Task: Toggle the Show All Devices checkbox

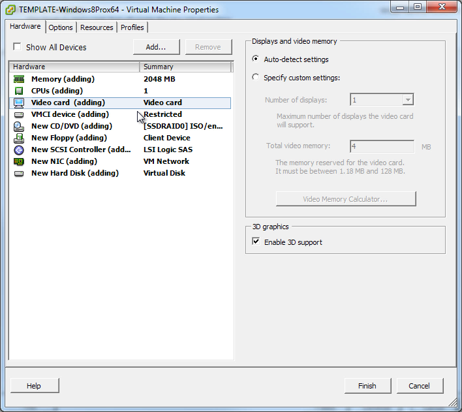Action: click(x=17, y=47)
